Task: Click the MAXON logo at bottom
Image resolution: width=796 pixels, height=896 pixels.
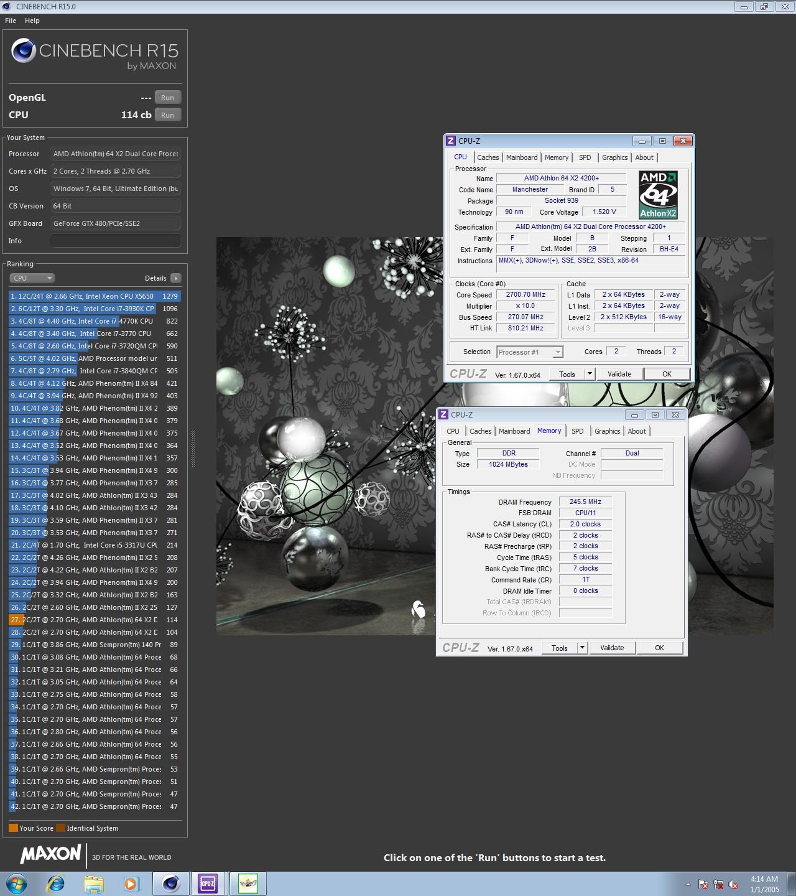Action: click(x=50, y=854)
